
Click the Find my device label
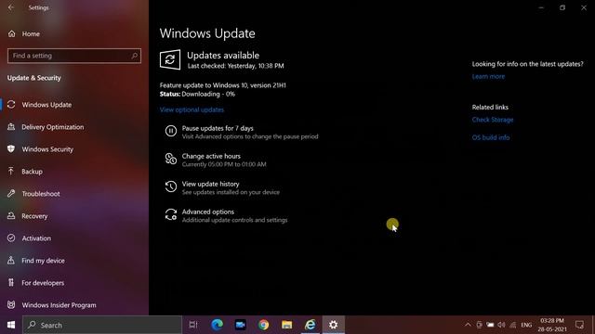[x=44, y=261]
